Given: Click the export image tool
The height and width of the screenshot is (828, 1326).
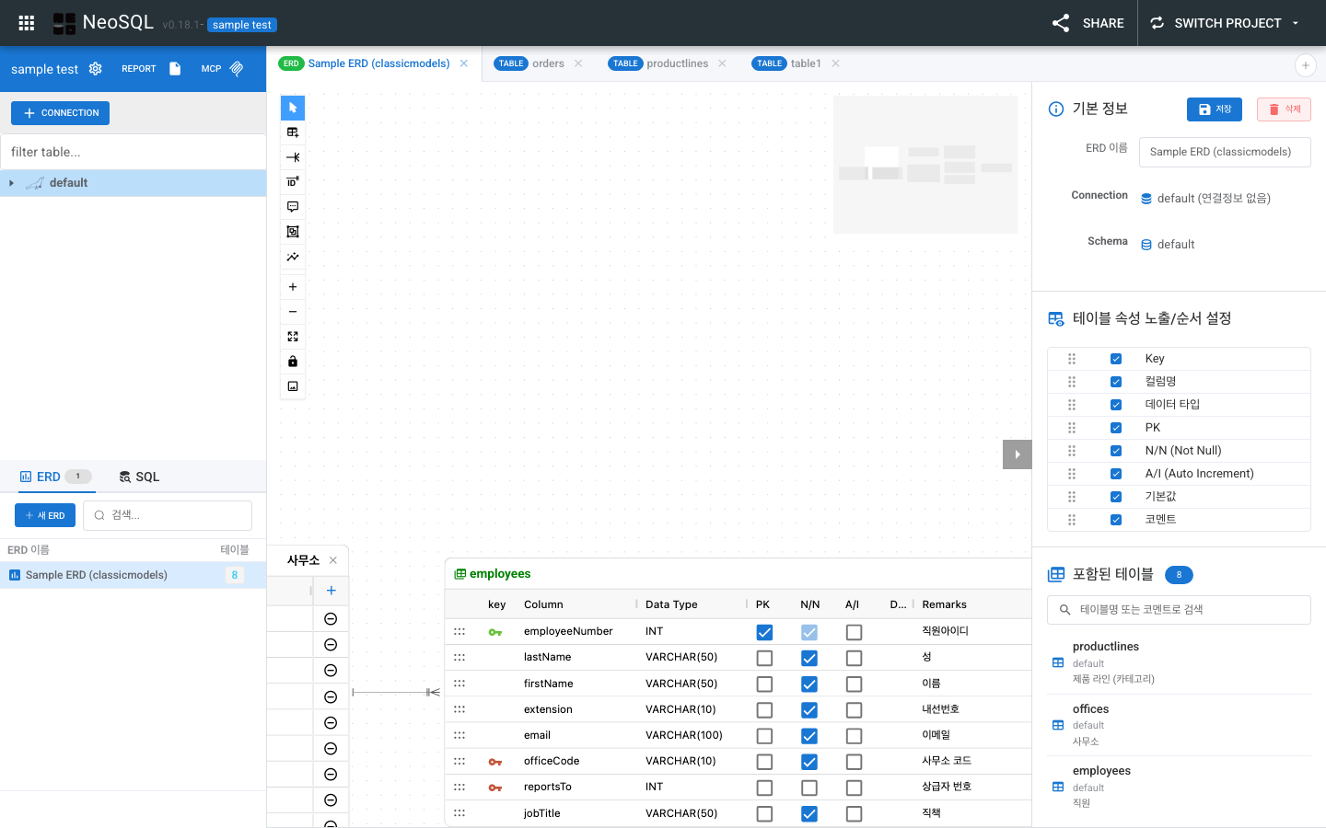Looking at the screenshot, I should click(293, 386).
